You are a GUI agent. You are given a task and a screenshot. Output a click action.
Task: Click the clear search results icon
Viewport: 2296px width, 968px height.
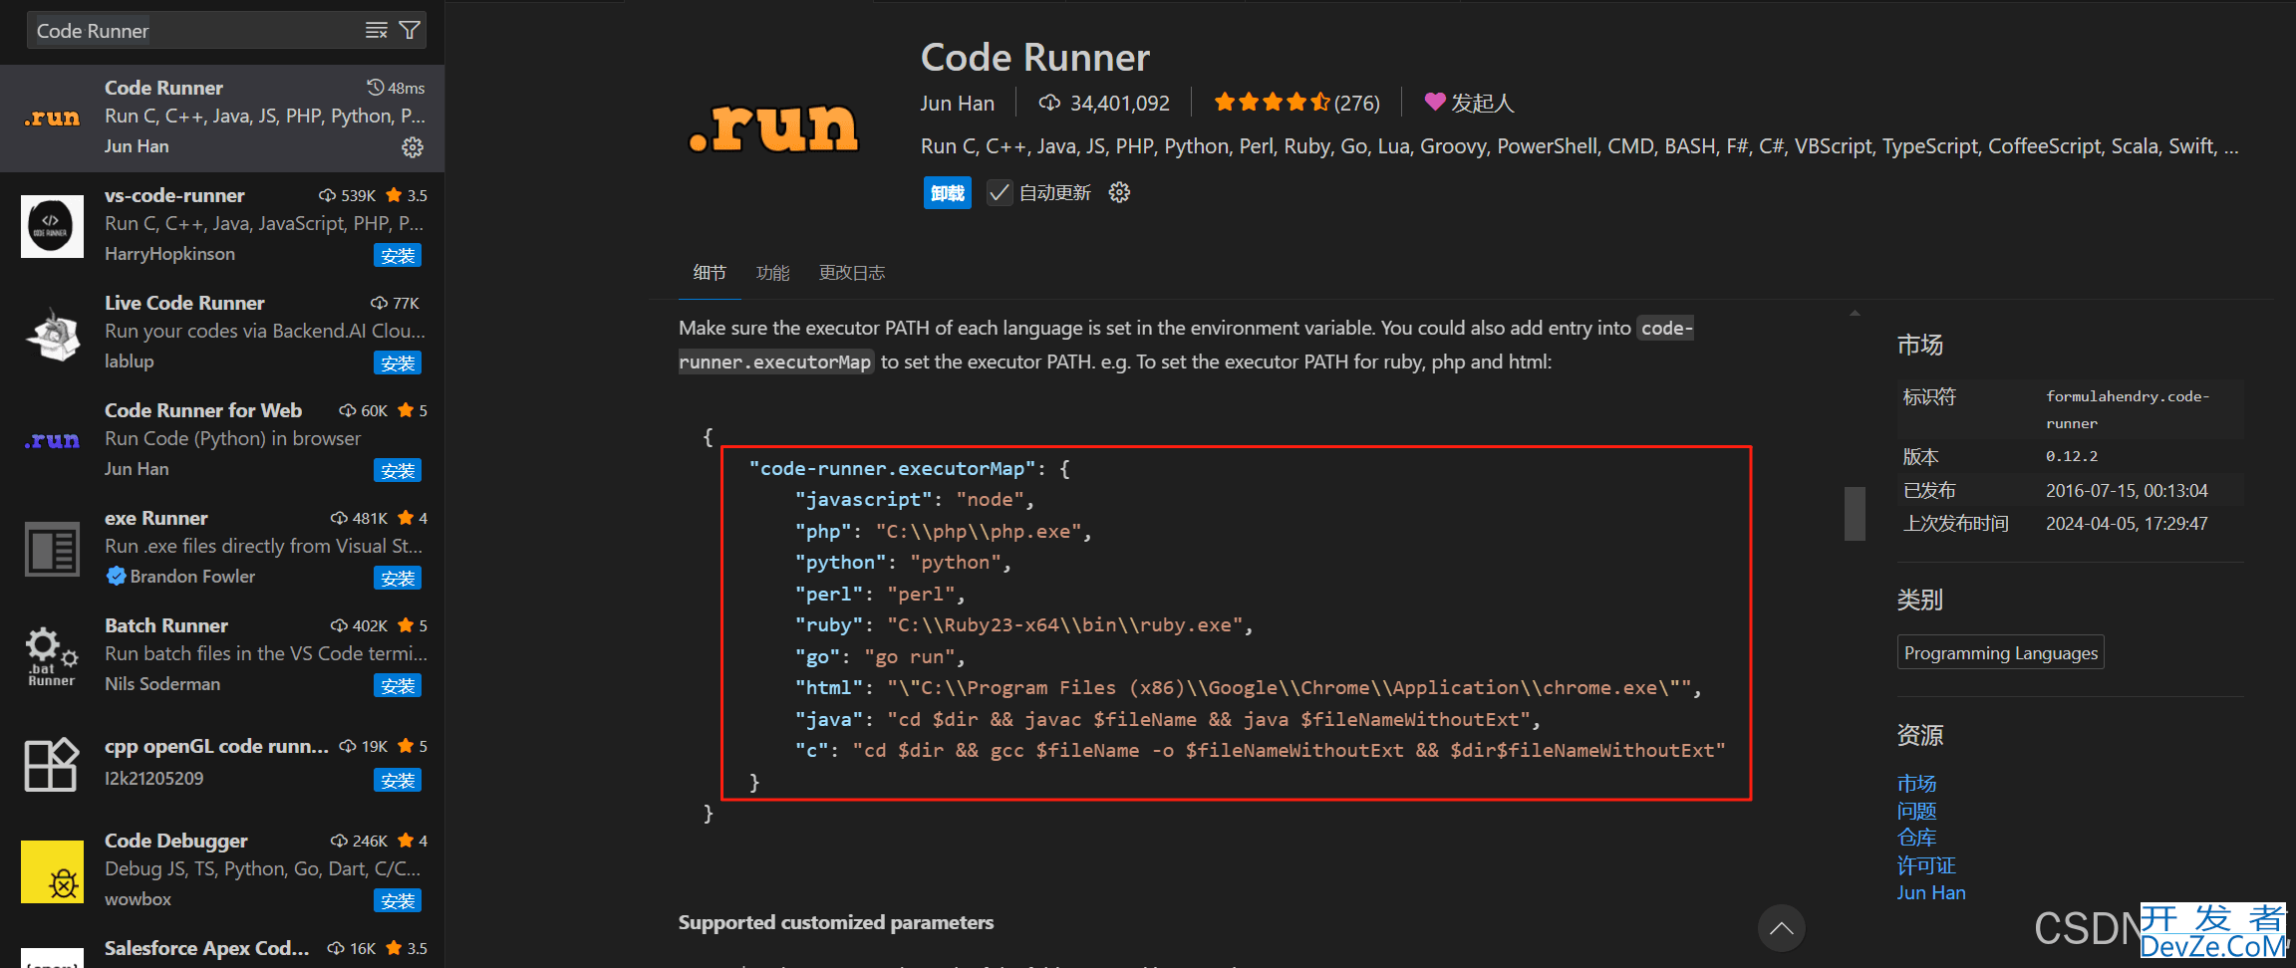click(x=376, y=31)
